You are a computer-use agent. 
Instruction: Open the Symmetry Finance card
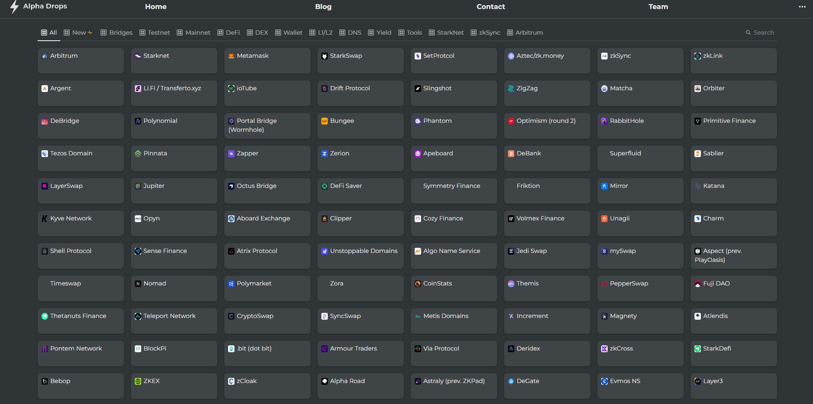(x=454, y=191)
